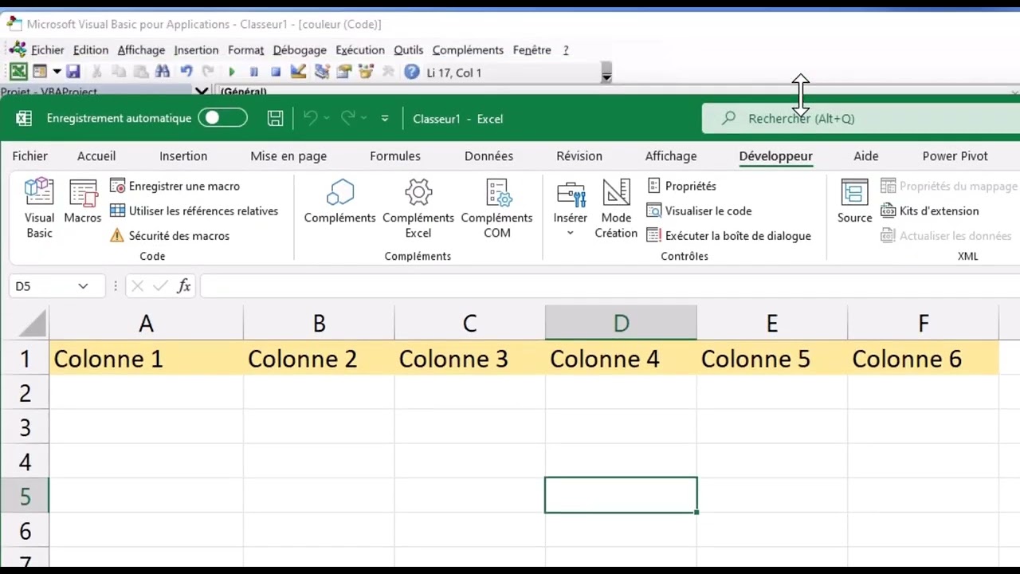Switch to the Mise en page tab
This screenshot has height=574, width=1020.
pos(288,156)
